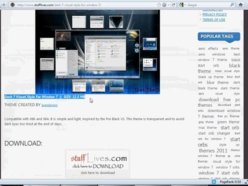
Task: Click the 'download start orbs' tag
Action: pos(219,108)
